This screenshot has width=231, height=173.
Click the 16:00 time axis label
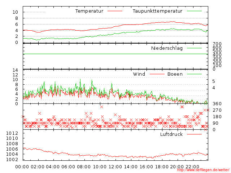(x=146, y=167)
